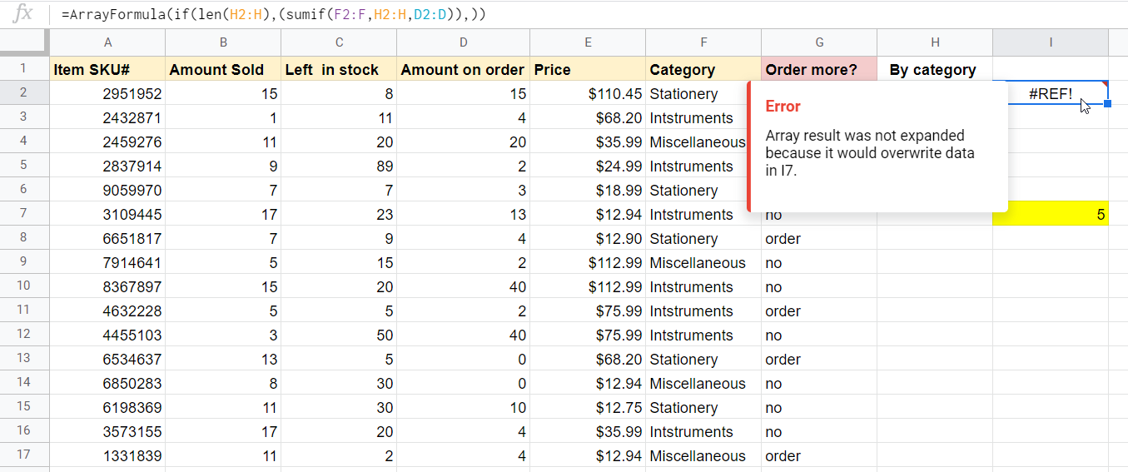Select SKU cell 2951952

pyautogui.click(x=107, y=93)
